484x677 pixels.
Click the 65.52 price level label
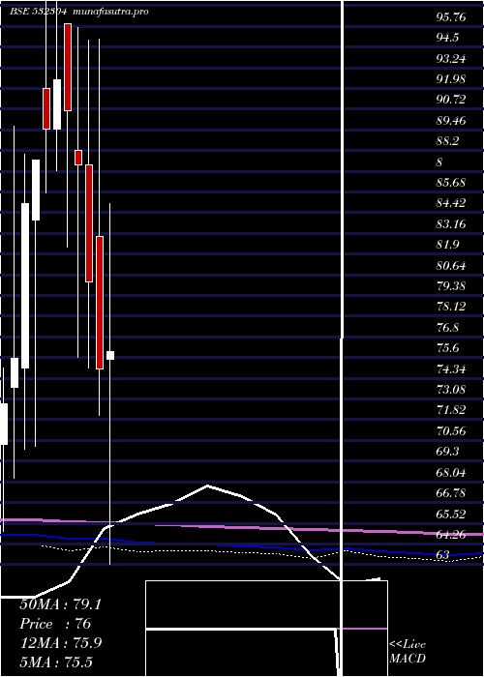tap(451, 515)
